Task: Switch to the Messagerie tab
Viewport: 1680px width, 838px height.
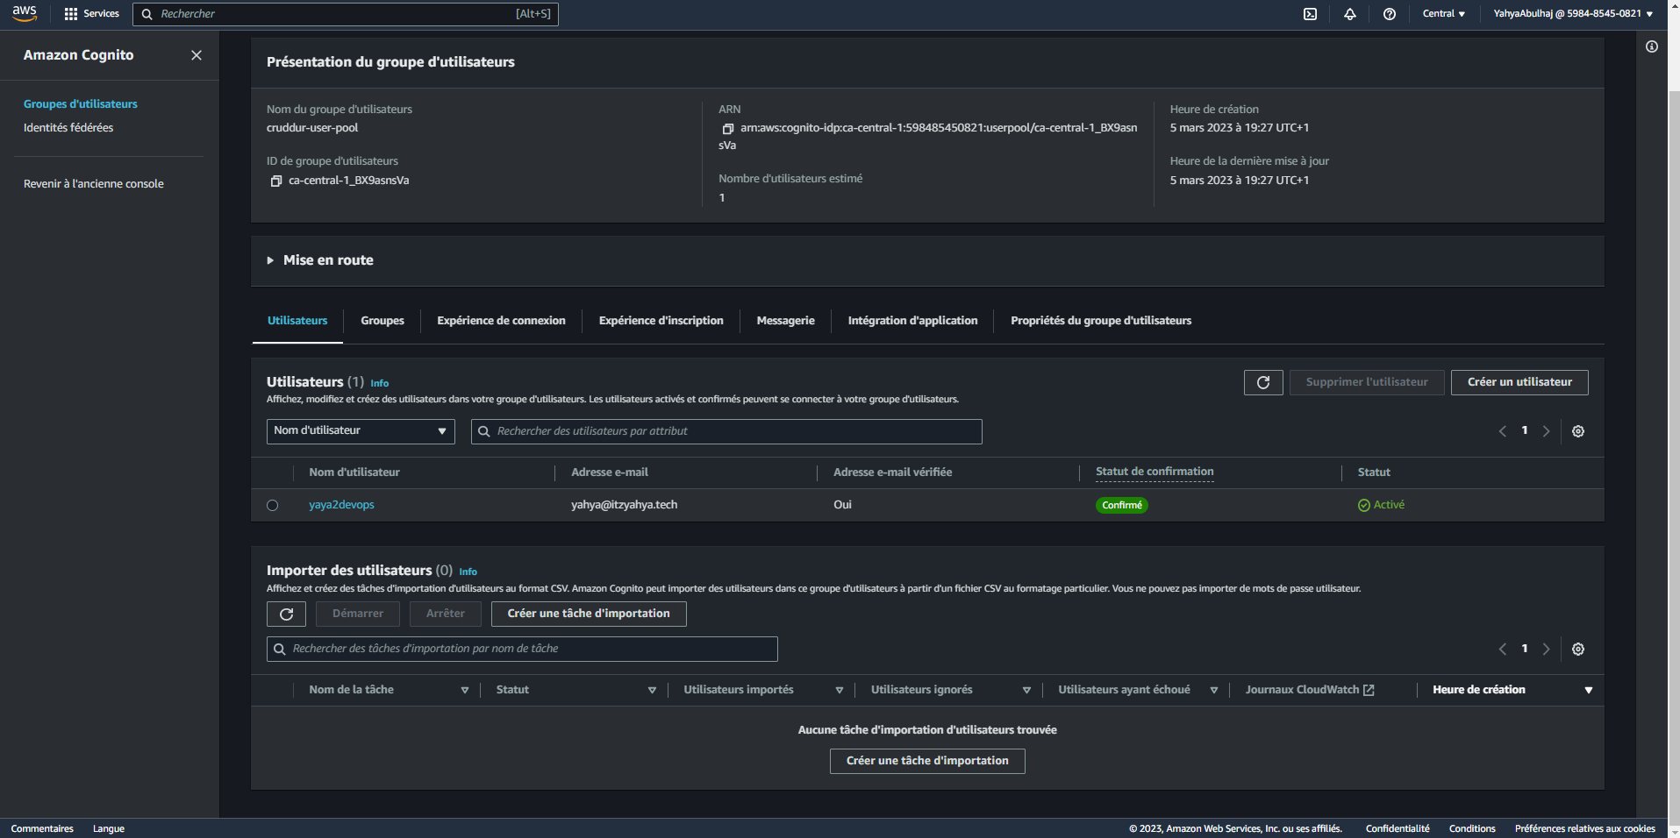Action: (x=786, y=321)
